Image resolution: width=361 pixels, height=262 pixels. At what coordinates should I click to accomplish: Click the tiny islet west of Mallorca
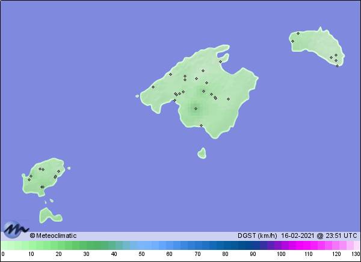(x=137, y=96)
